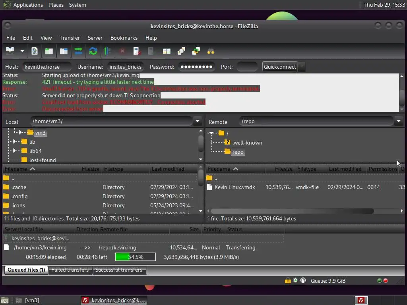Image resolution: width=407 pixels, height=305 pixels.
Task: Open the System menu in top panel
Action: tap(78, 5)
